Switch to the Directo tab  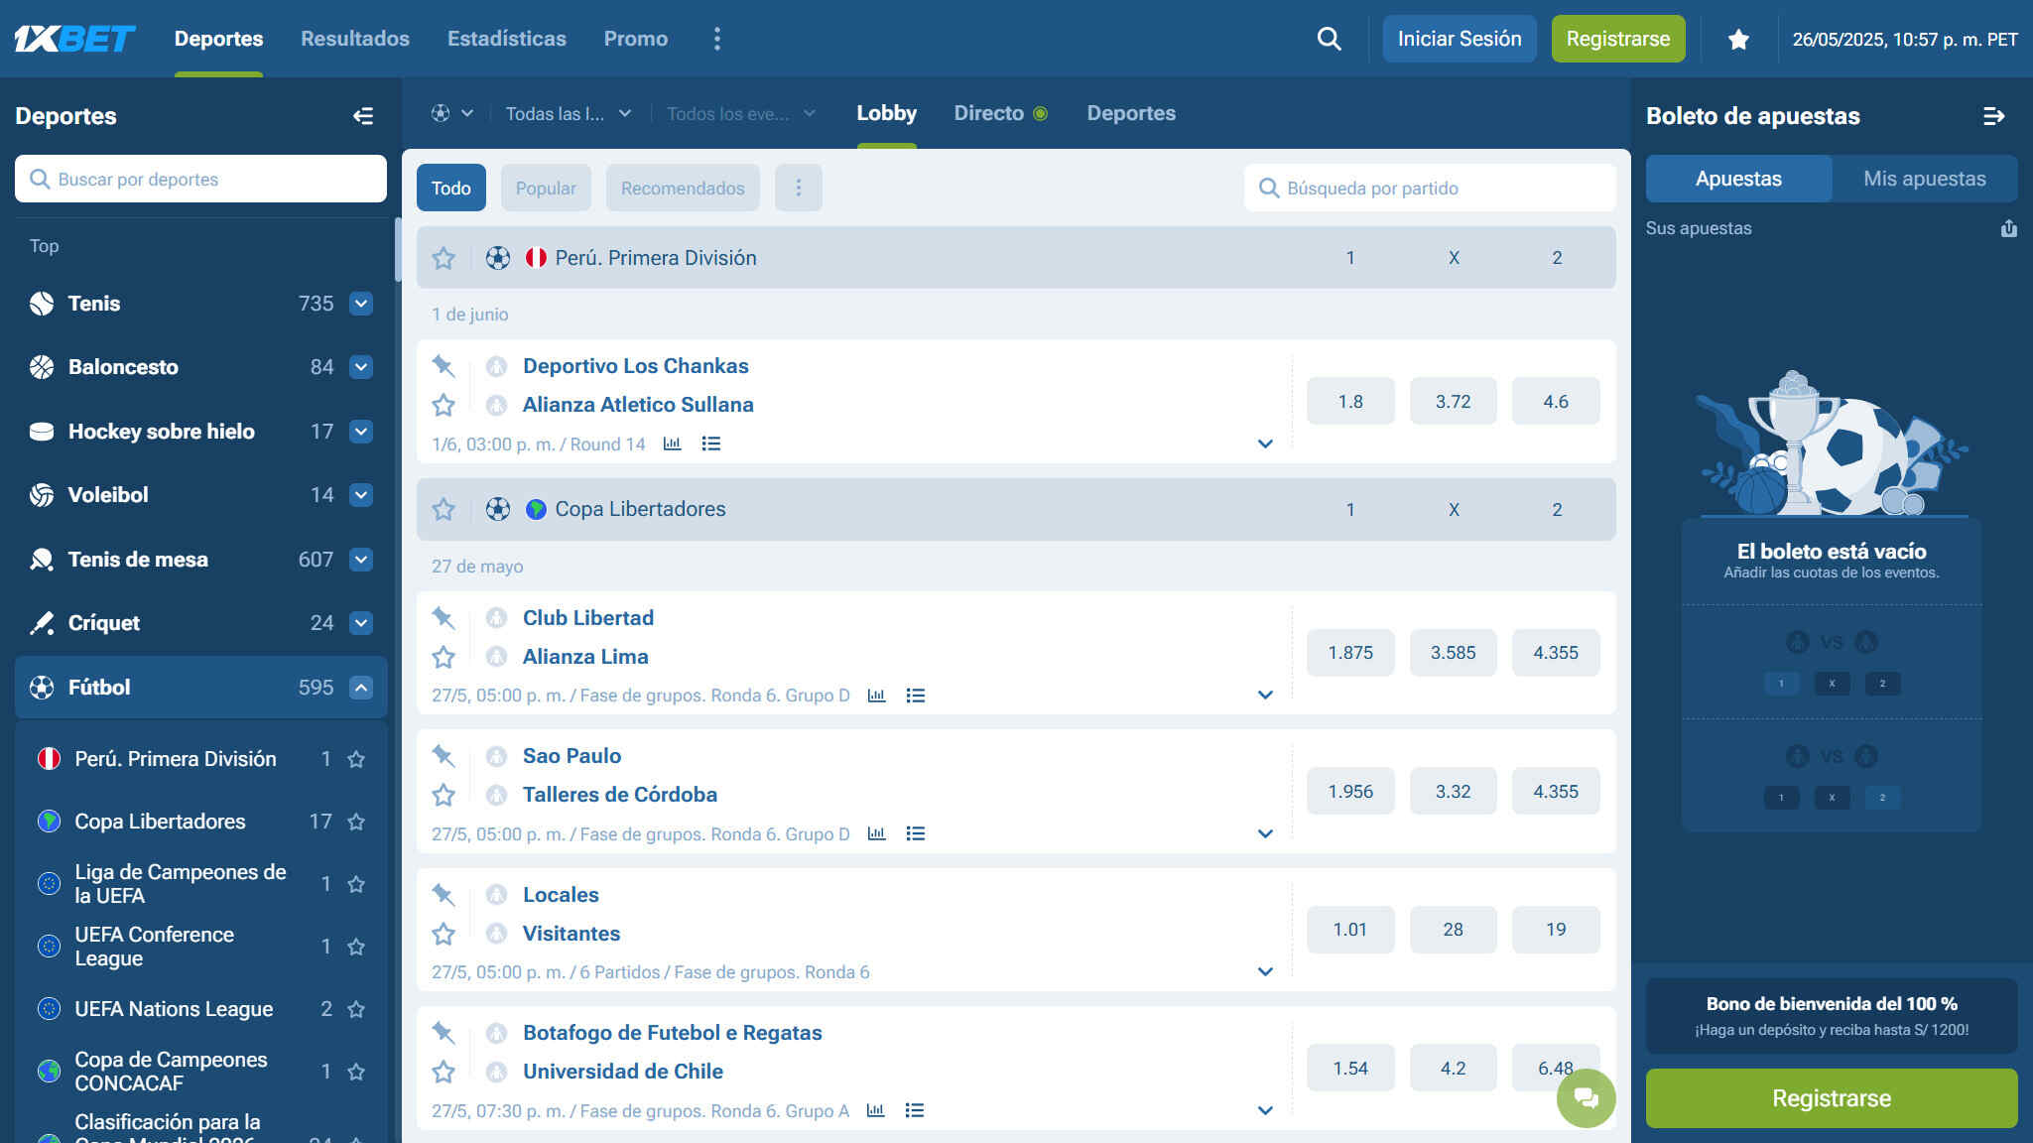point(1000,113)
